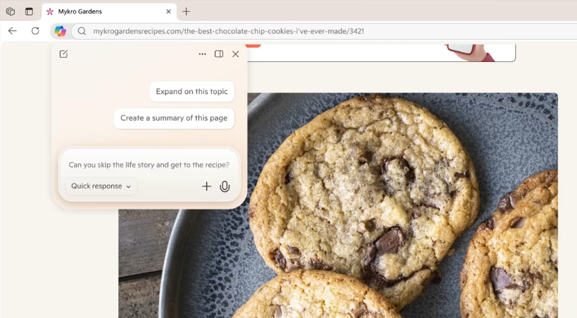Open the workspaces icon in the tab strip
Image resolution: width=577 pixels, height=318 pixels.
point(10,11)
